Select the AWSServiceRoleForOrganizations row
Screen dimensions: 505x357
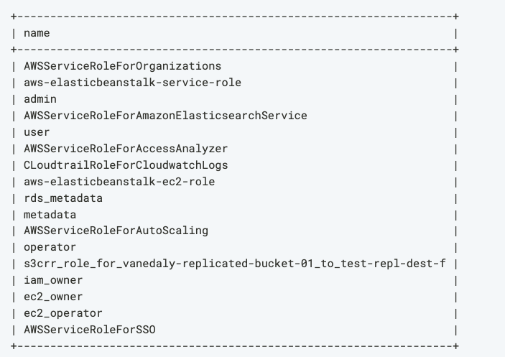pyautogui.click(x=122, y=66)
